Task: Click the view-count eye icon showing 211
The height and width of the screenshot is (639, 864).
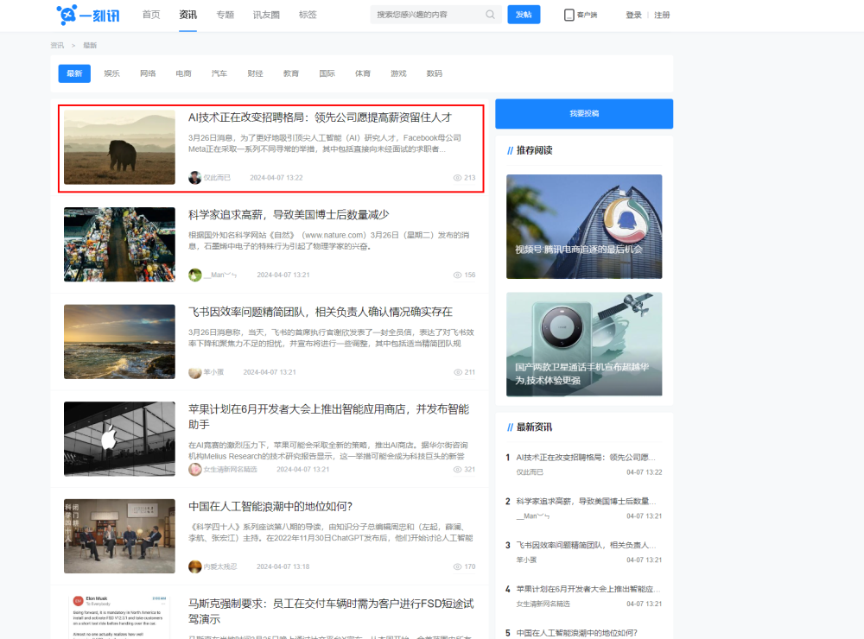Action: (x=457, y=372)
